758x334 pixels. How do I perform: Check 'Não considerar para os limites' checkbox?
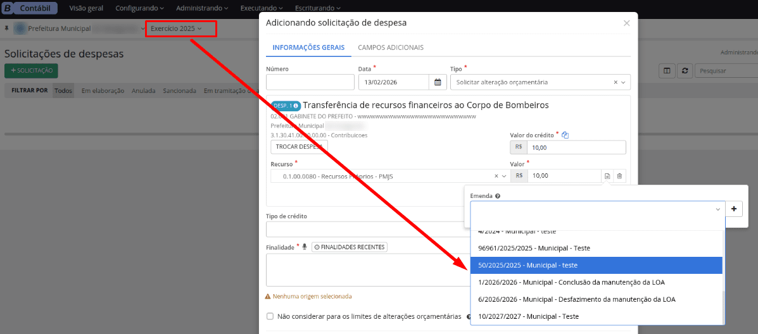coord(270,316)
